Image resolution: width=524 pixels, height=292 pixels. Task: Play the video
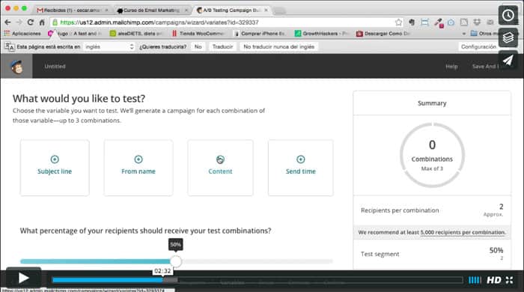click(23, 278)
